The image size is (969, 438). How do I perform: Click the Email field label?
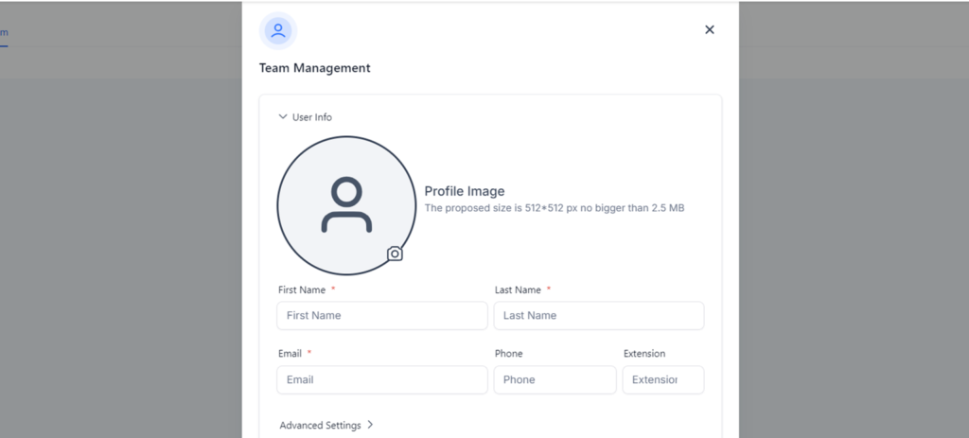coord(290,354)
